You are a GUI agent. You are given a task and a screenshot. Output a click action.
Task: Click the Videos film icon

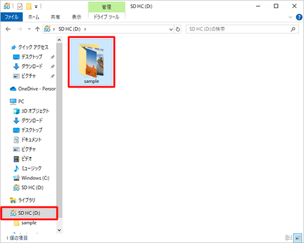pyautogui.click(x=16, y=159)
